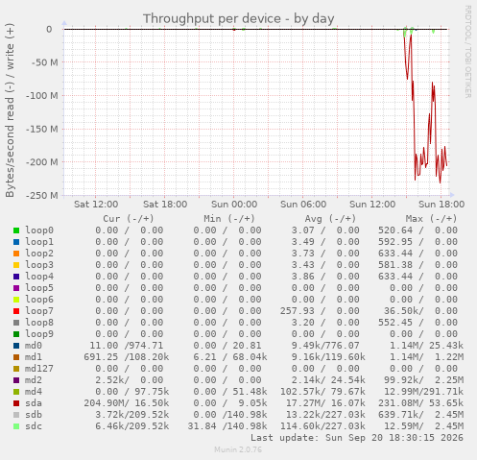Click the loop7 red legend swatch
The width and height of the screenshot is (477, 460).
tap(16, 311)
